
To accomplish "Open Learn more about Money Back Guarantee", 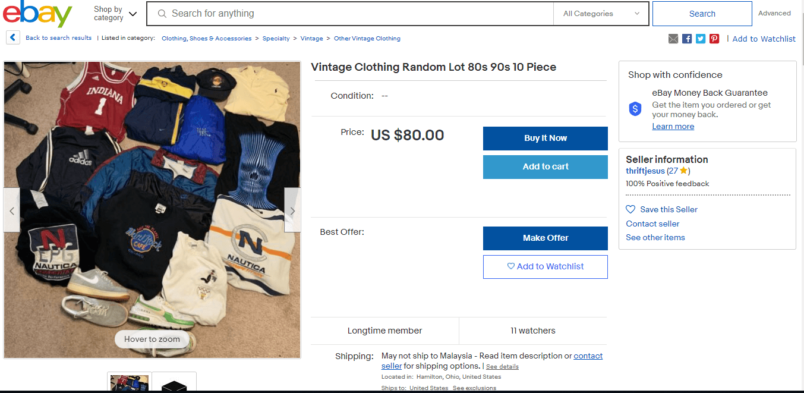I will 673,127.
